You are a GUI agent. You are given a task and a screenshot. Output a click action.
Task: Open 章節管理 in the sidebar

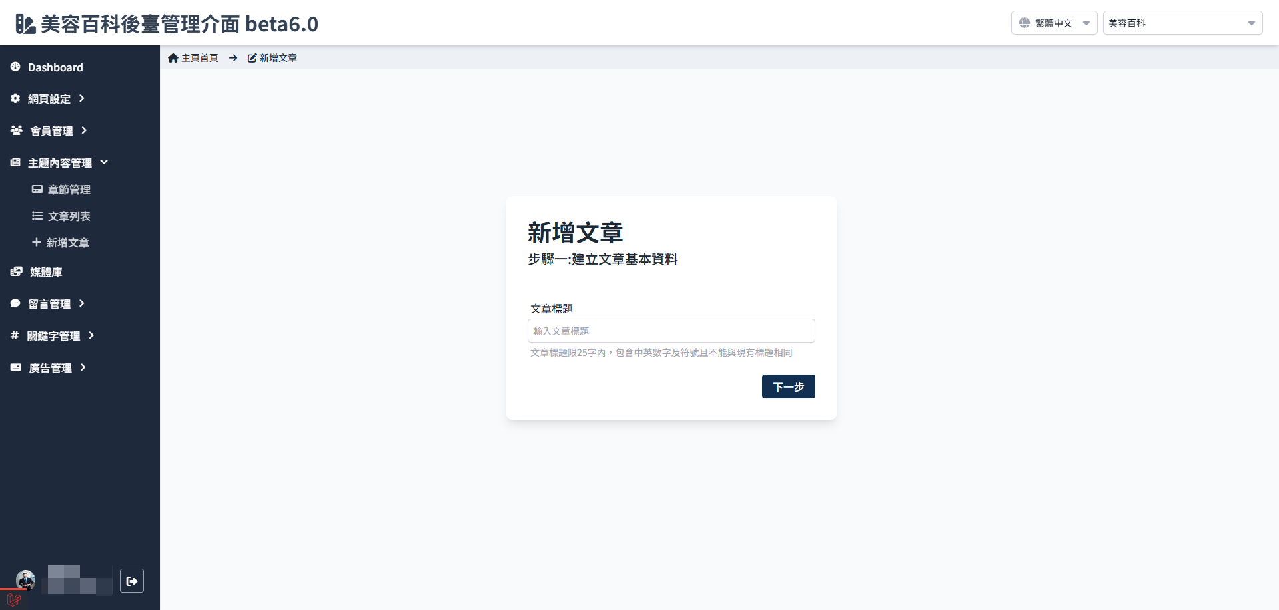point(69,190)
